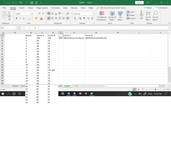Viewport: 171px width, 148px height.
Task: Click the Clear eraser icon in Editing group
Action: [x=141, y=18]
